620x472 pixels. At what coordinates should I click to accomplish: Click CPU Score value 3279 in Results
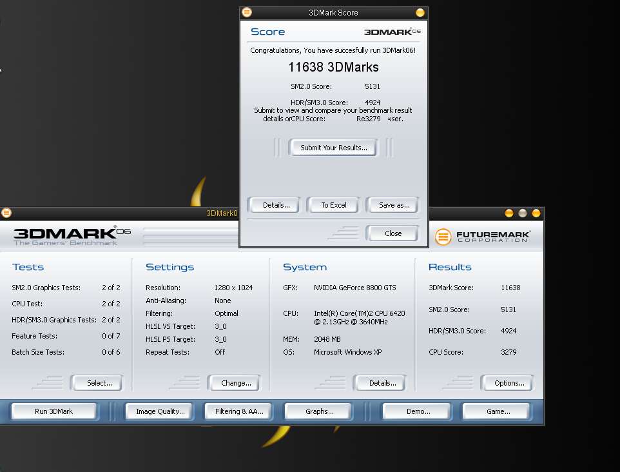click(x=509, y=352)
